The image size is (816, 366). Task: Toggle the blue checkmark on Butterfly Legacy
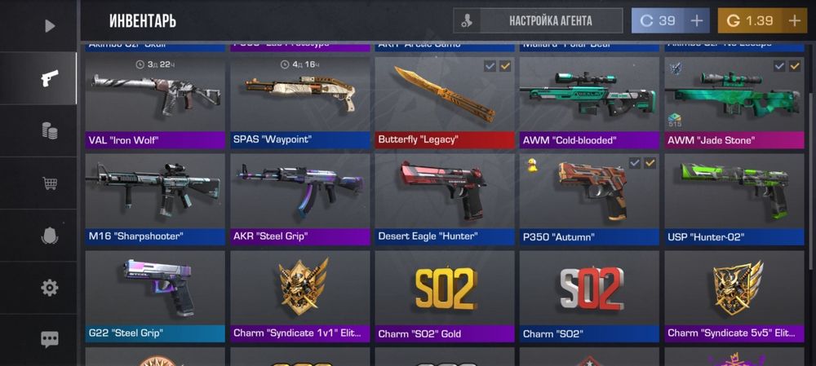[x=490, y=66]
